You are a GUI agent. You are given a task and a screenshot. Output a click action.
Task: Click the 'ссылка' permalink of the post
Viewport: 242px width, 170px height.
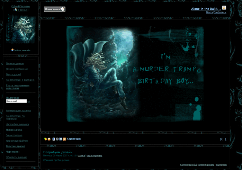tap(81, 156)
